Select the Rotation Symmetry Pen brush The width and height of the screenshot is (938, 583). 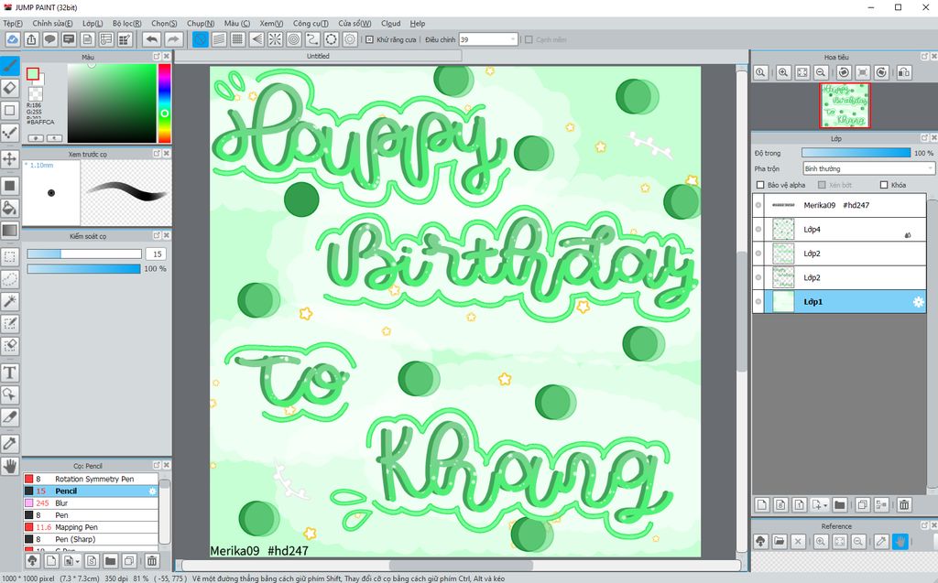click(x=91, y=479)
